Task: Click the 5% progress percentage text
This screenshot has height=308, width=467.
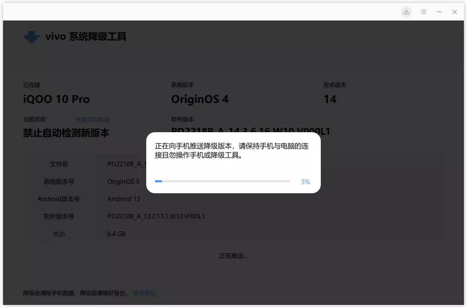Action: tap(306, 182)
